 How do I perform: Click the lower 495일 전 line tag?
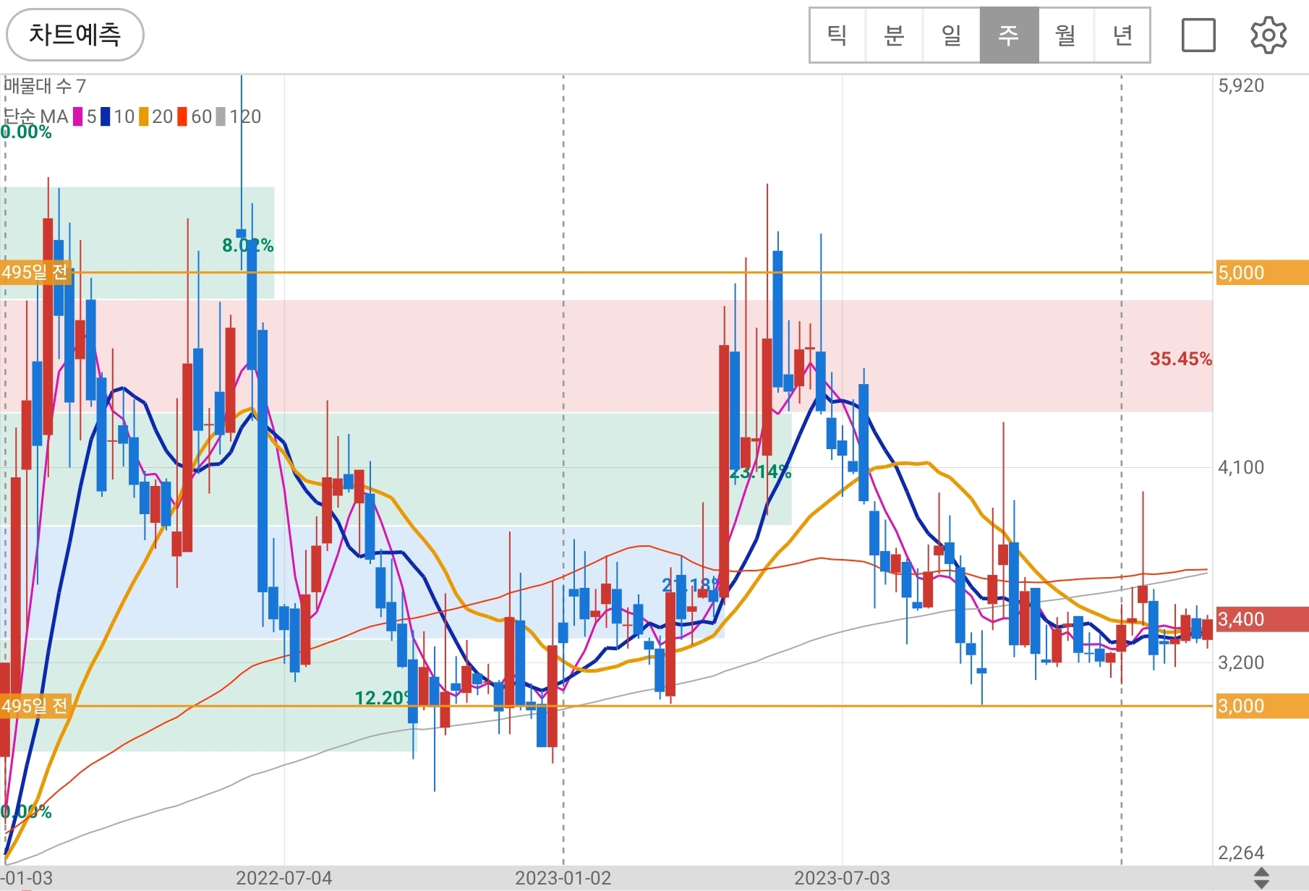click(35, 706)
